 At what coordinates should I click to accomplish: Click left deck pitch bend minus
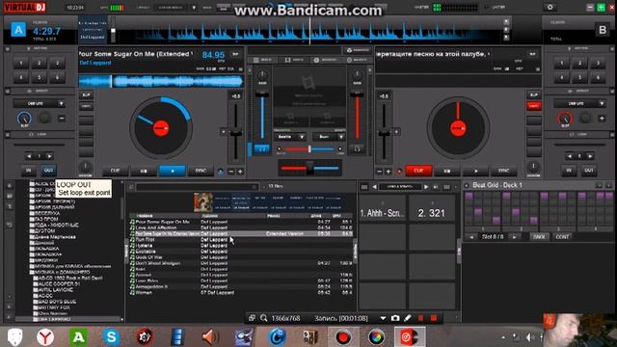point(231,172)
